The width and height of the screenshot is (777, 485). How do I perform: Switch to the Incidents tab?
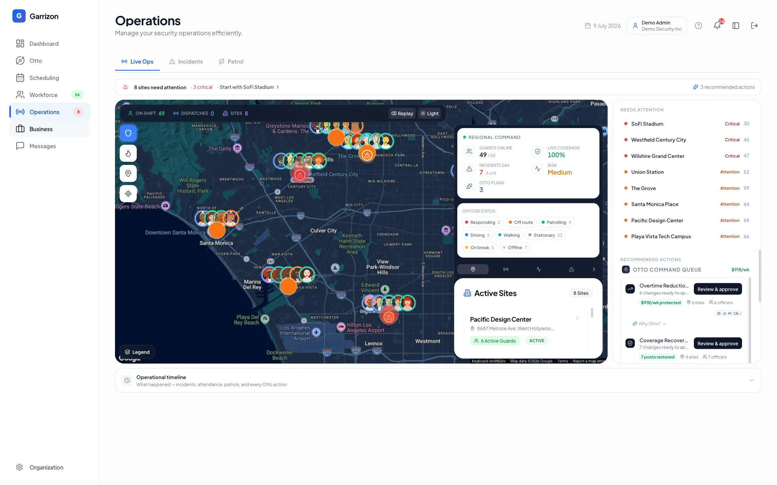tap(186, 62)
